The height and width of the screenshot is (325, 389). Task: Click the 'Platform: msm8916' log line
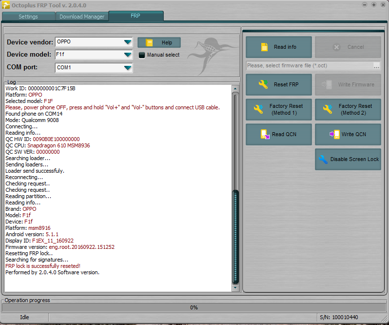pyautogui.click(x=28, y=228)
